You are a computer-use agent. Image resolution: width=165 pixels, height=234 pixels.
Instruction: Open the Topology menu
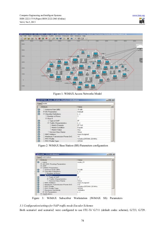[44, 36]
